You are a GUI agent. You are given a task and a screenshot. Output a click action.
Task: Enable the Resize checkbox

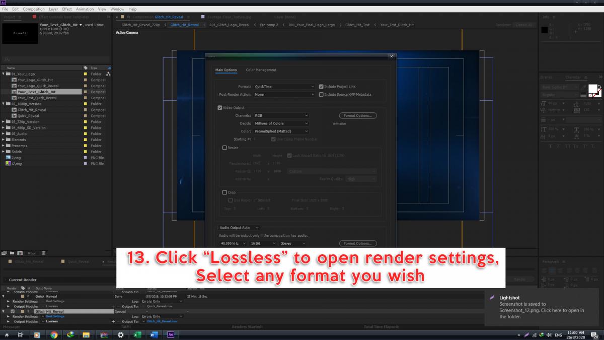(224, 148)
